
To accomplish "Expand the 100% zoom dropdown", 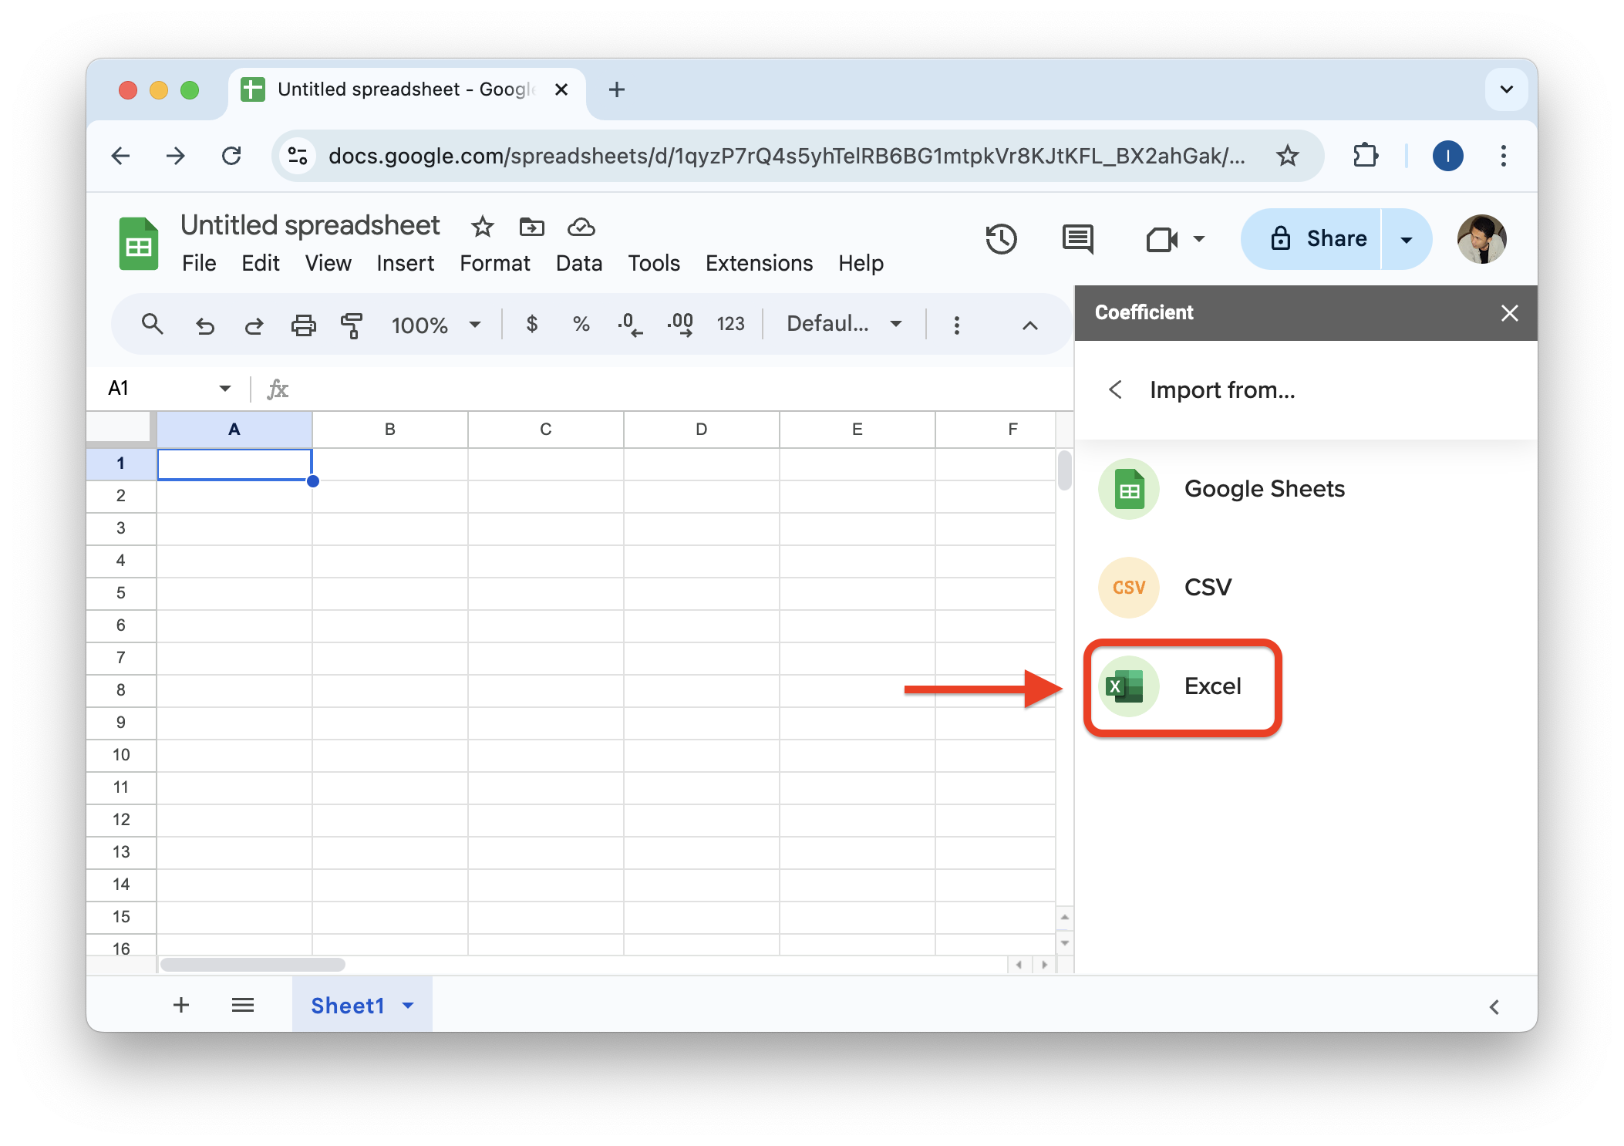I will (436, 325).
